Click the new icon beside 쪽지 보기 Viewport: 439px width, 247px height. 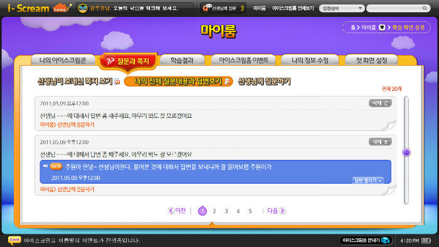coord(117,81)
